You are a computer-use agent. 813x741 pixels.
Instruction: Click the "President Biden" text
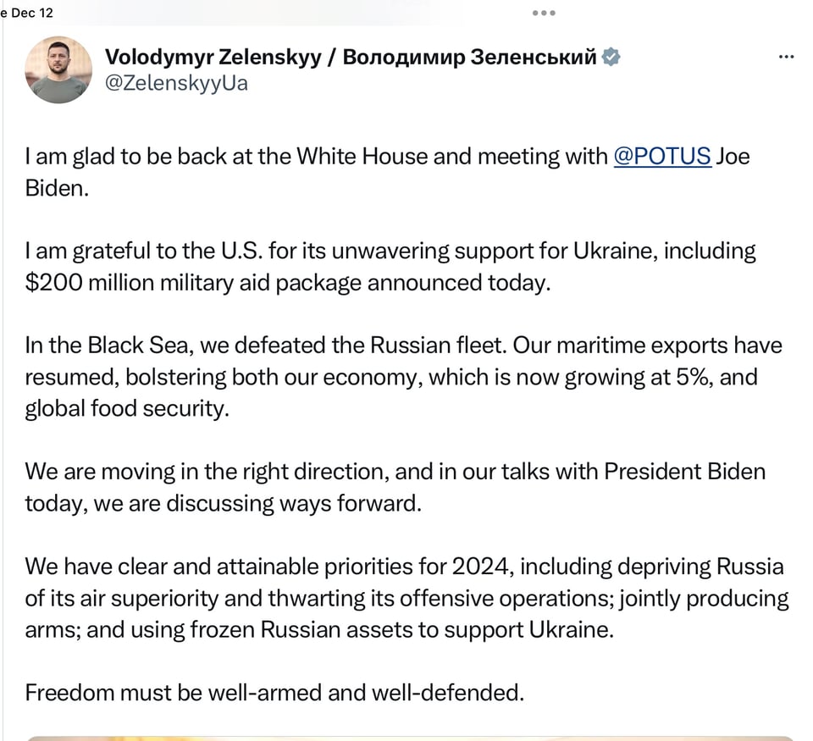tap(685, 471)
